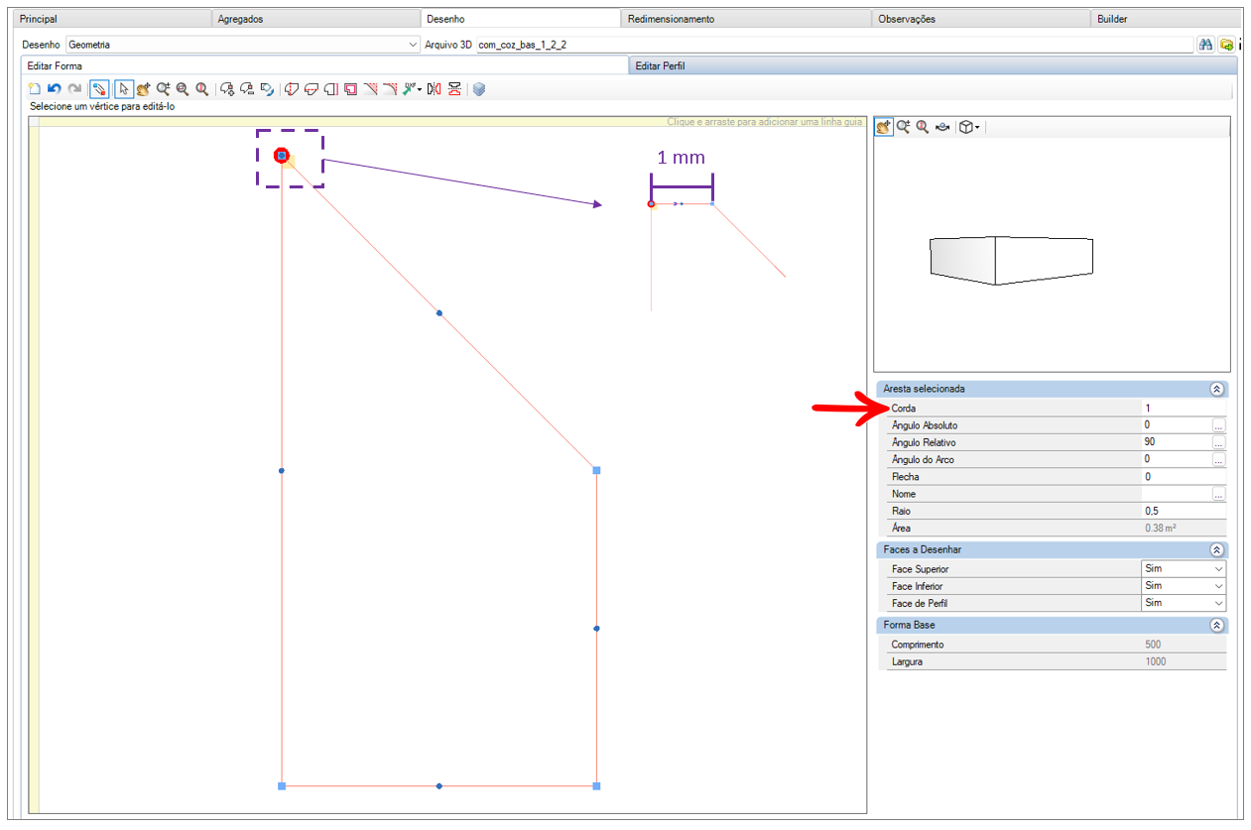The image size is (1251, 830).
Task: Click the yellow folder icon beside Arquivo 3D
Action: [1226, 45]
